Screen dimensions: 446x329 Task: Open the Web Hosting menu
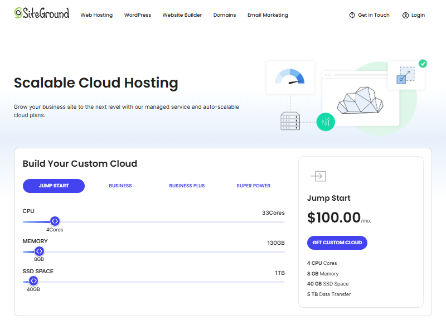96,15
